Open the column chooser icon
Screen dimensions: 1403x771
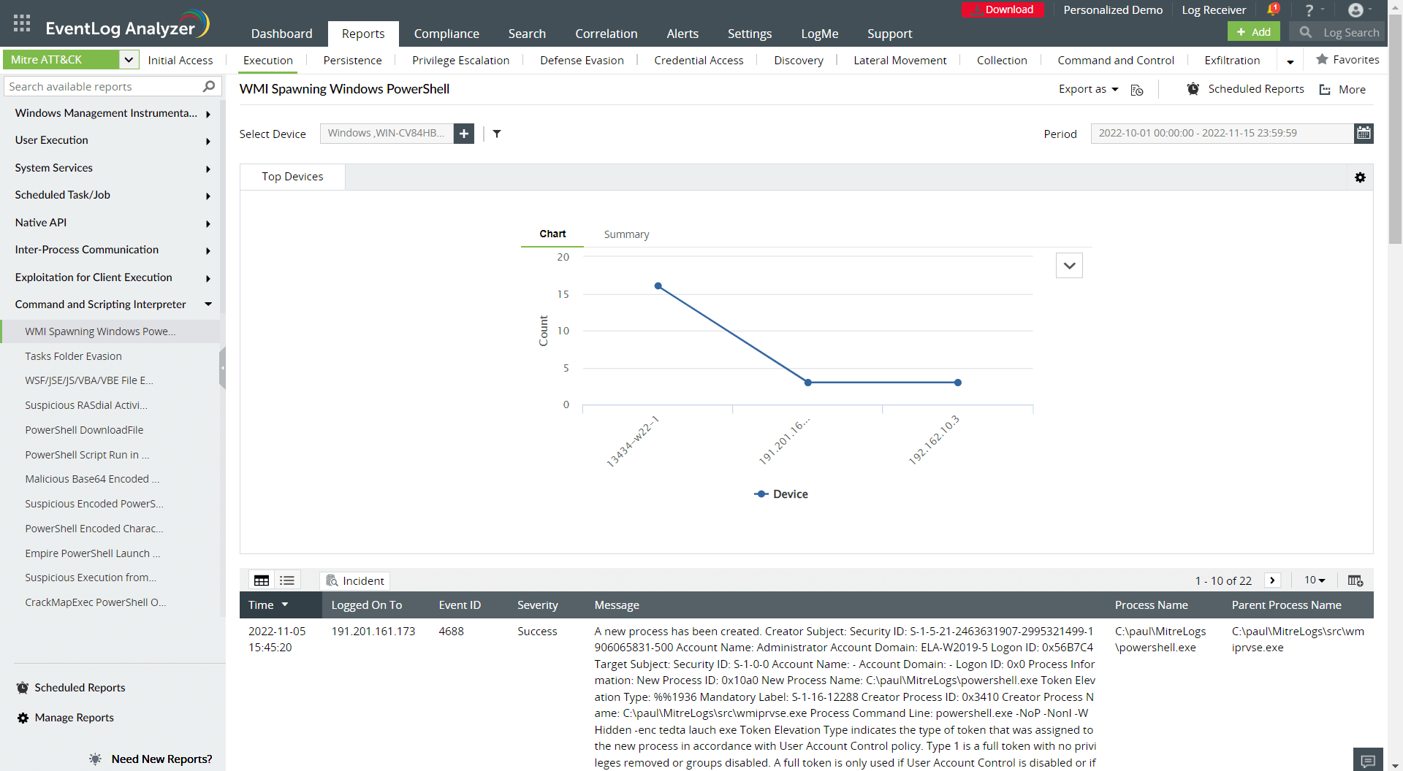coord(1356,580)
